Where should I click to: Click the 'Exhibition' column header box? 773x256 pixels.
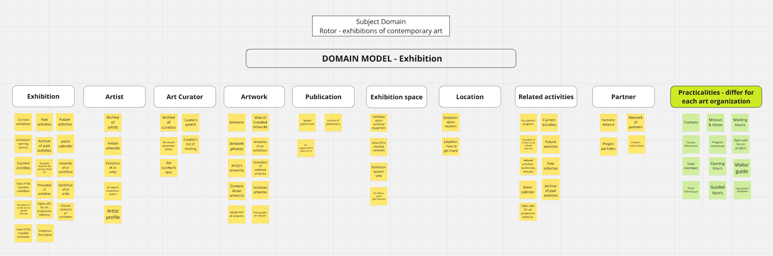pyautogui.click(x=43, y=96)
